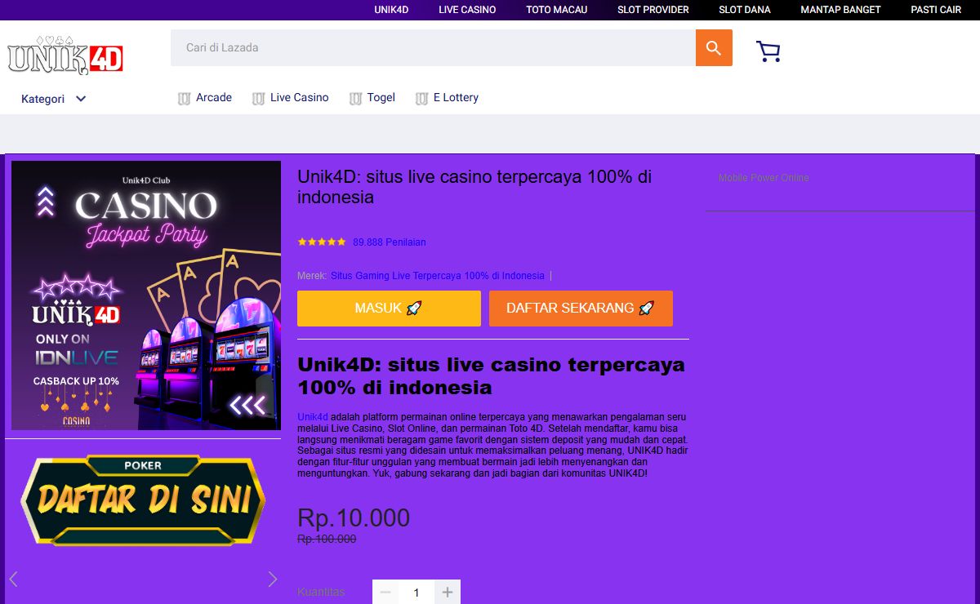This screenshot has width=980, height=604.
Task: Click the E Lottery category link
Action: point(456,98)
